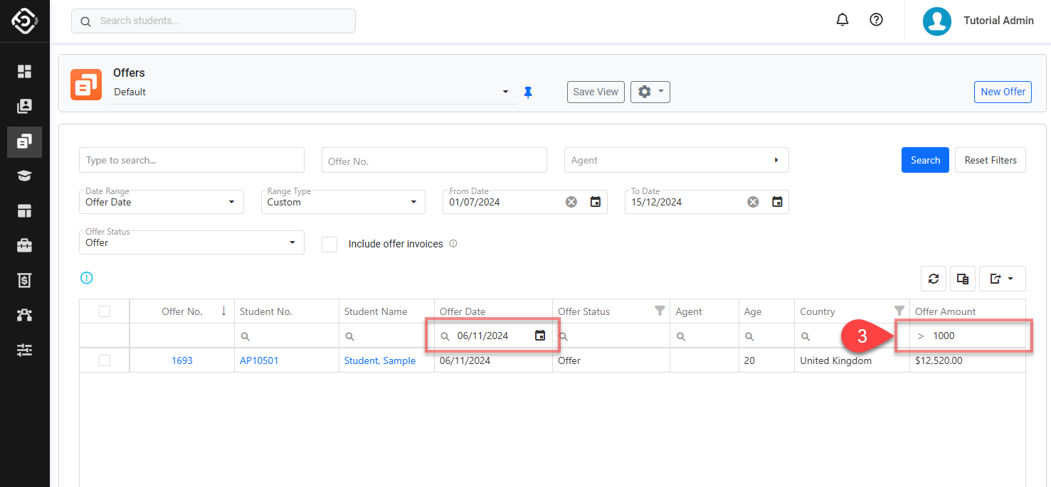Viewport: 1051px width, 487px height.
Task: Open the export dropdown button
Action: pos(1002,279)
